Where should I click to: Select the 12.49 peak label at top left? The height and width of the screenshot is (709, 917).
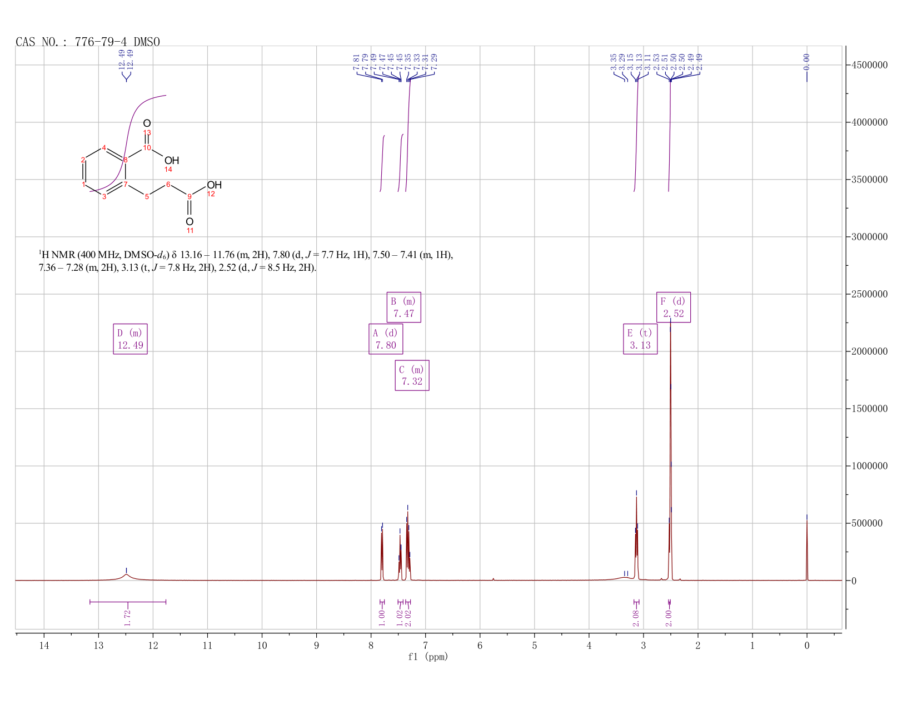pyautogui.click(x=126, y=60)
